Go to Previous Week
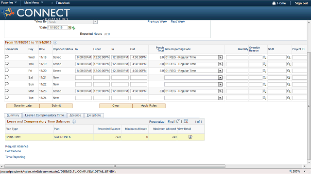This screenshot has height=174, width=311. (x=157, y=21)
